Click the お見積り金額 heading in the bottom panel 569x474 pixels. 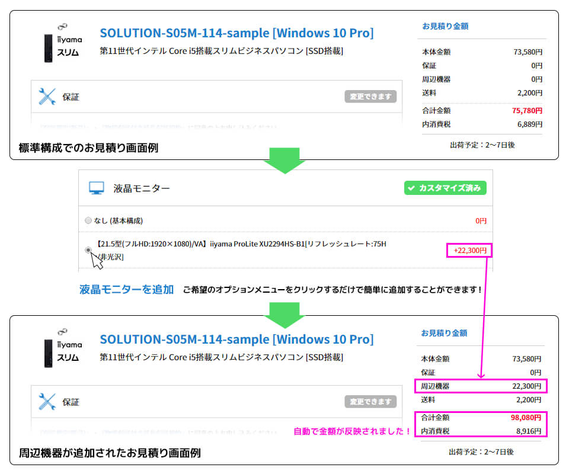coord(444,333)
